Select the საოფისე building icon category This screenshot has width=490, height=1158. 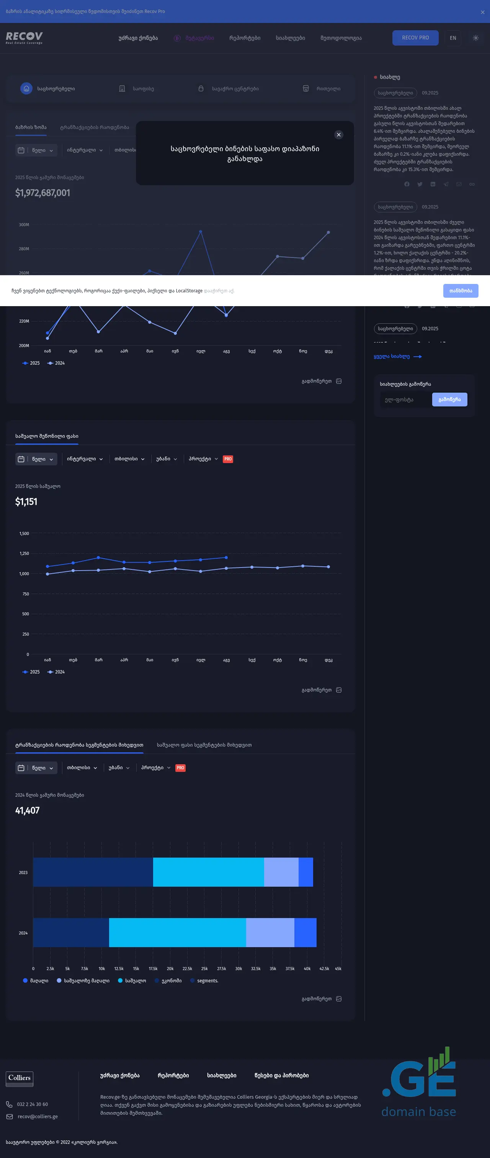click(122, 88)
